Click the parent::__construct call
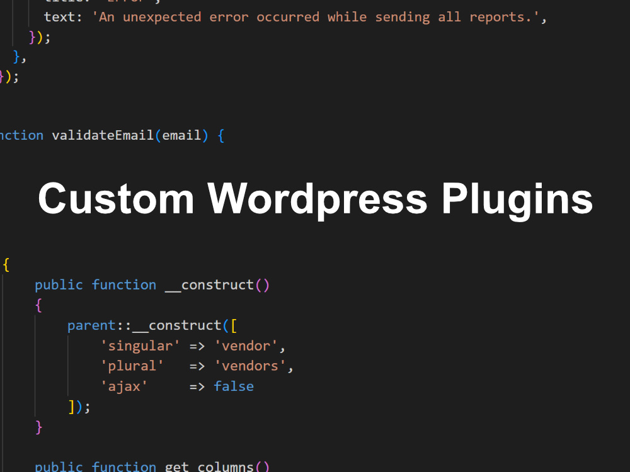The width and height of the screenshot is (630, 472). tap(152, 325)
